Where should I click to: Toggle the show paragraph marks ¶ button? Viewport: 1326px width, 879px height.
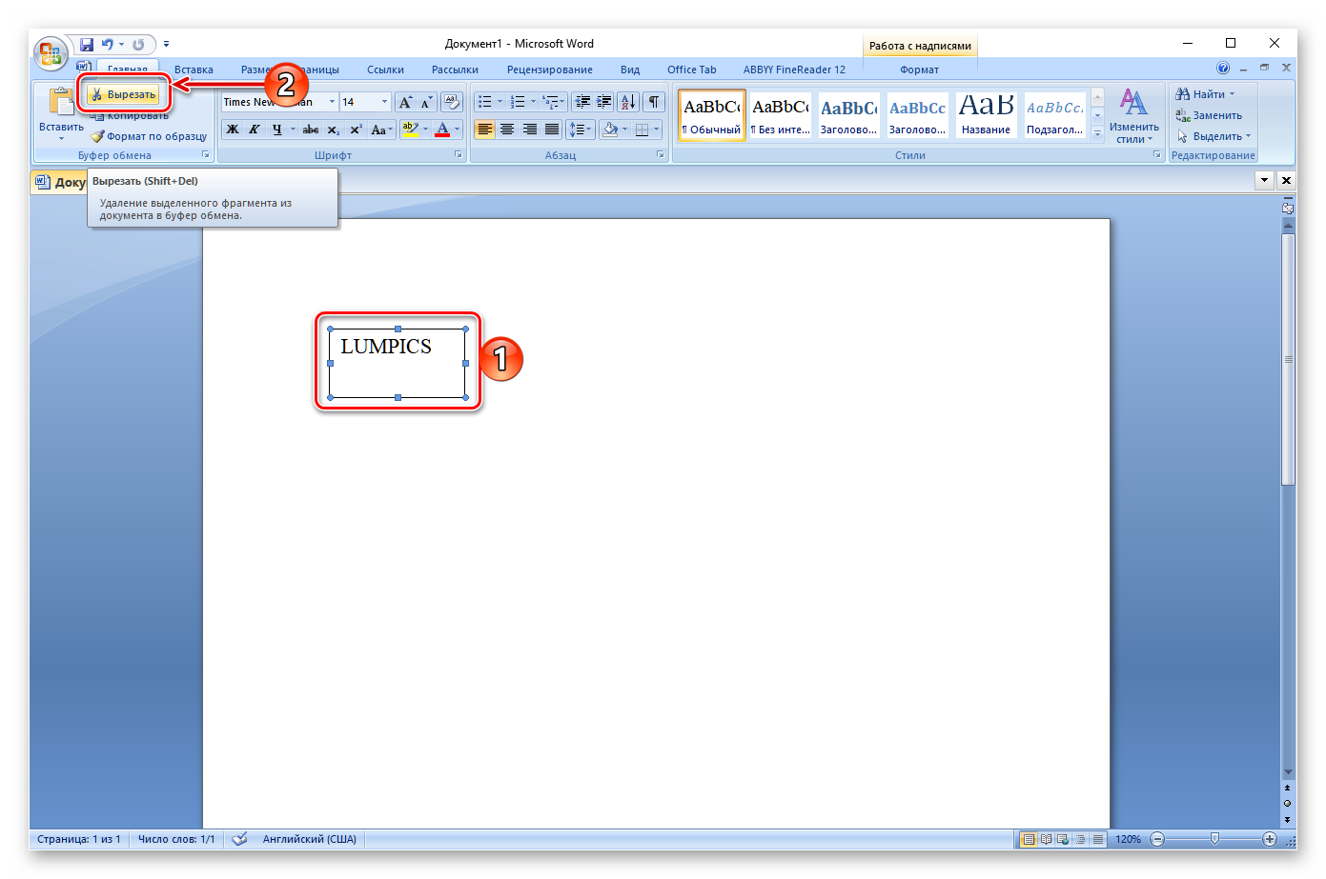click(653, 102)
